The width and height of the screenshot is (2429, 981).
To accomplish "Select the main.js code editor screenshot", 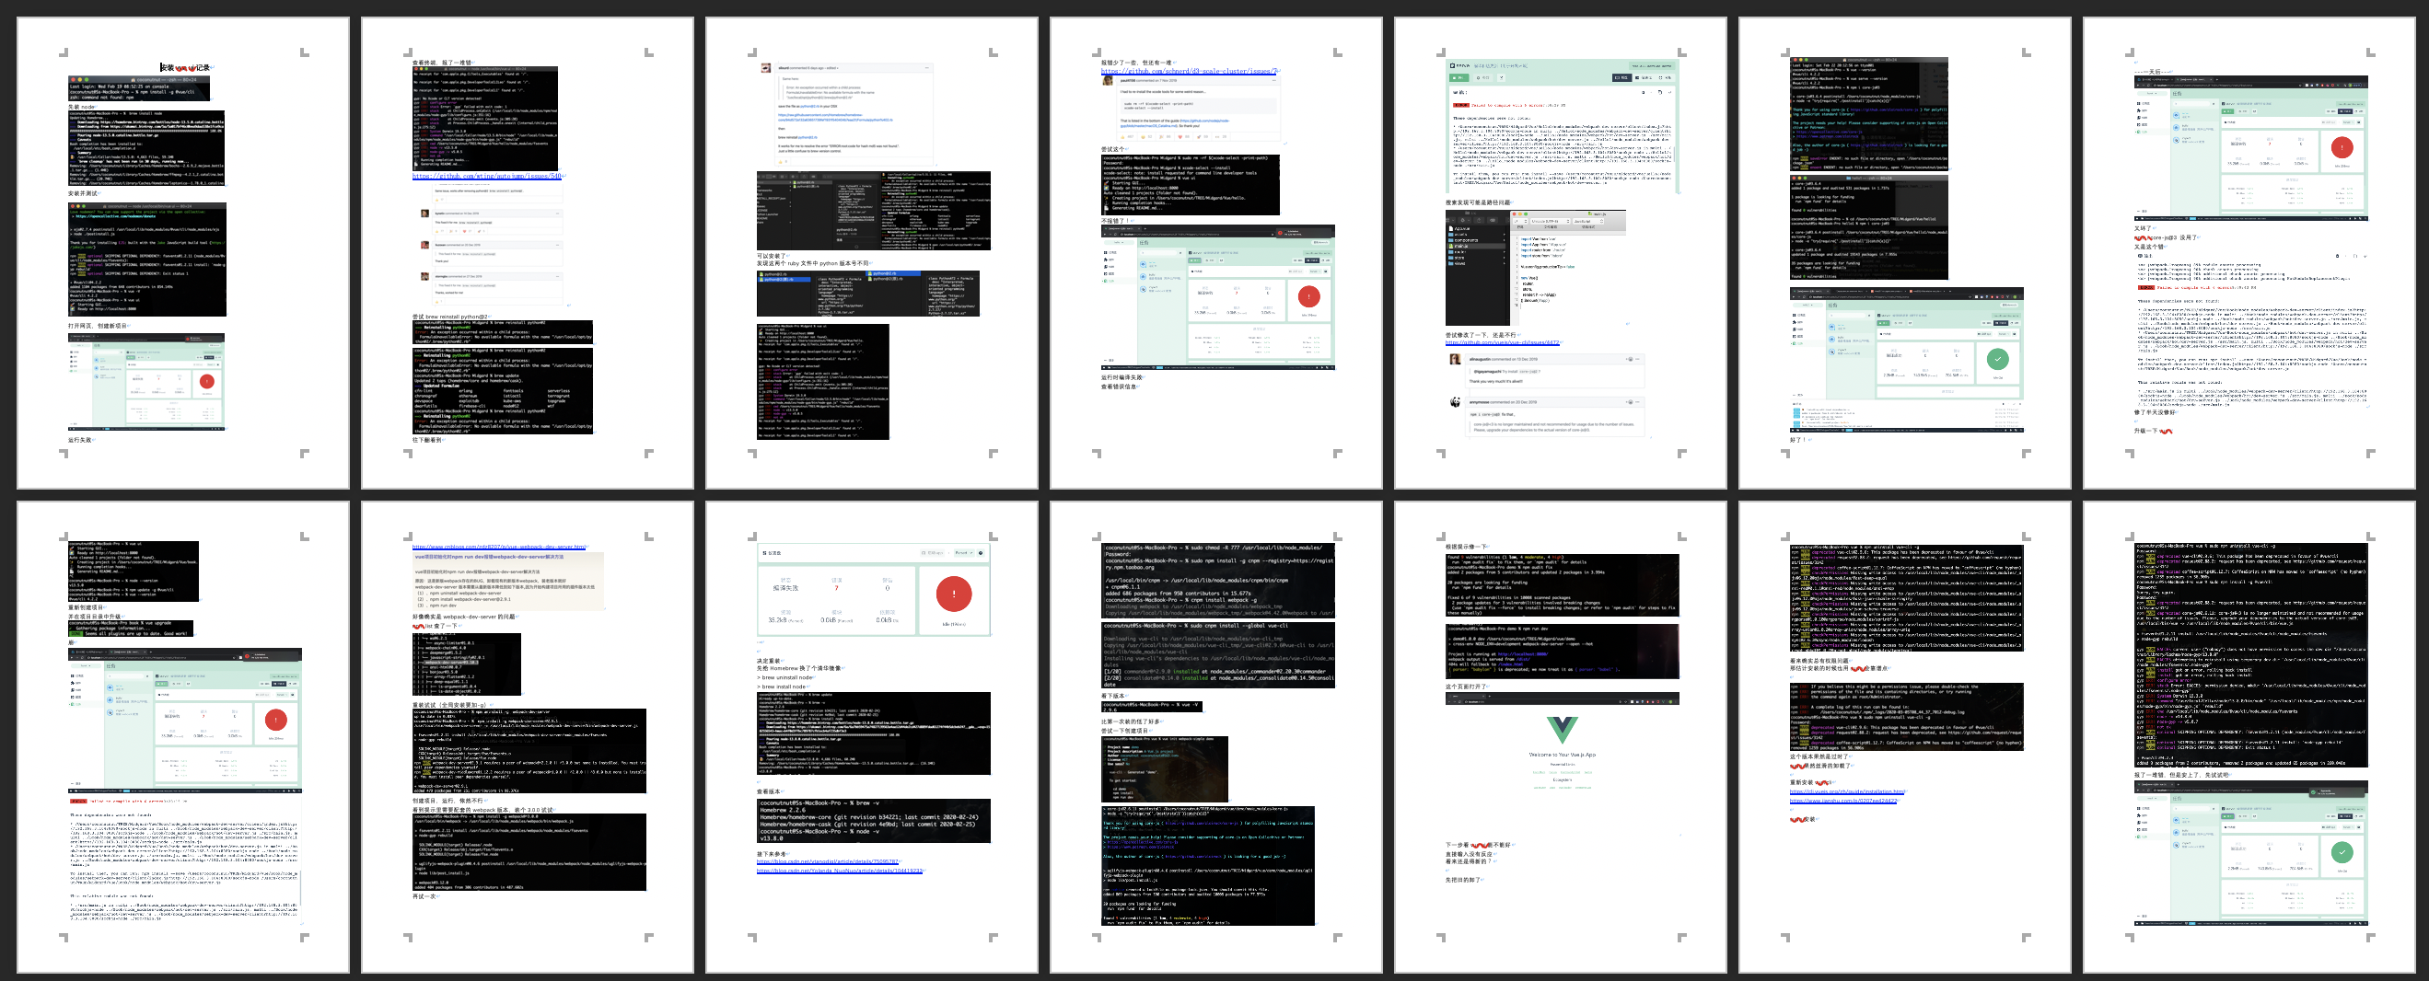I will tap(1535, 269).
